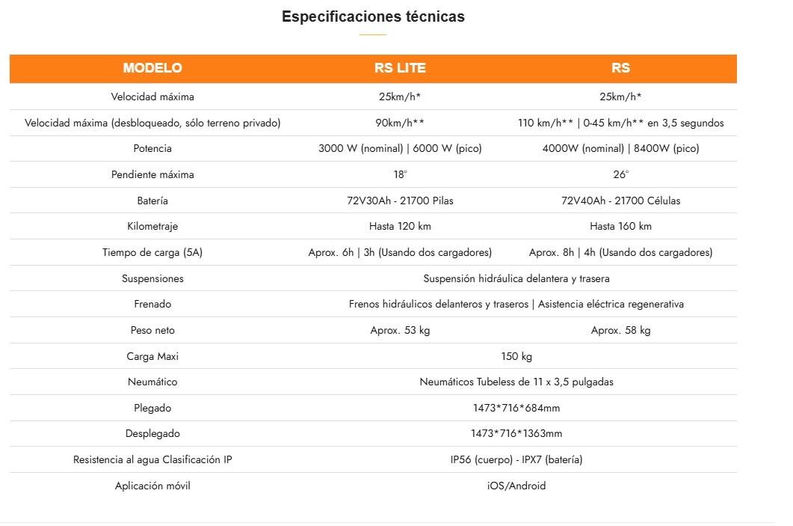The width and height of the screenshot is (793, 526).
Task: Click the 110 km/h** RS speed cell
Action: coord(620,123)
